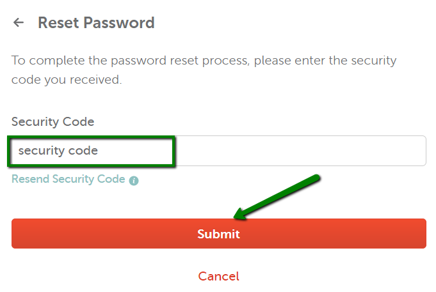Click Resend Security Code link
This screenshot has height=292, width=436.
click(69, 179)
